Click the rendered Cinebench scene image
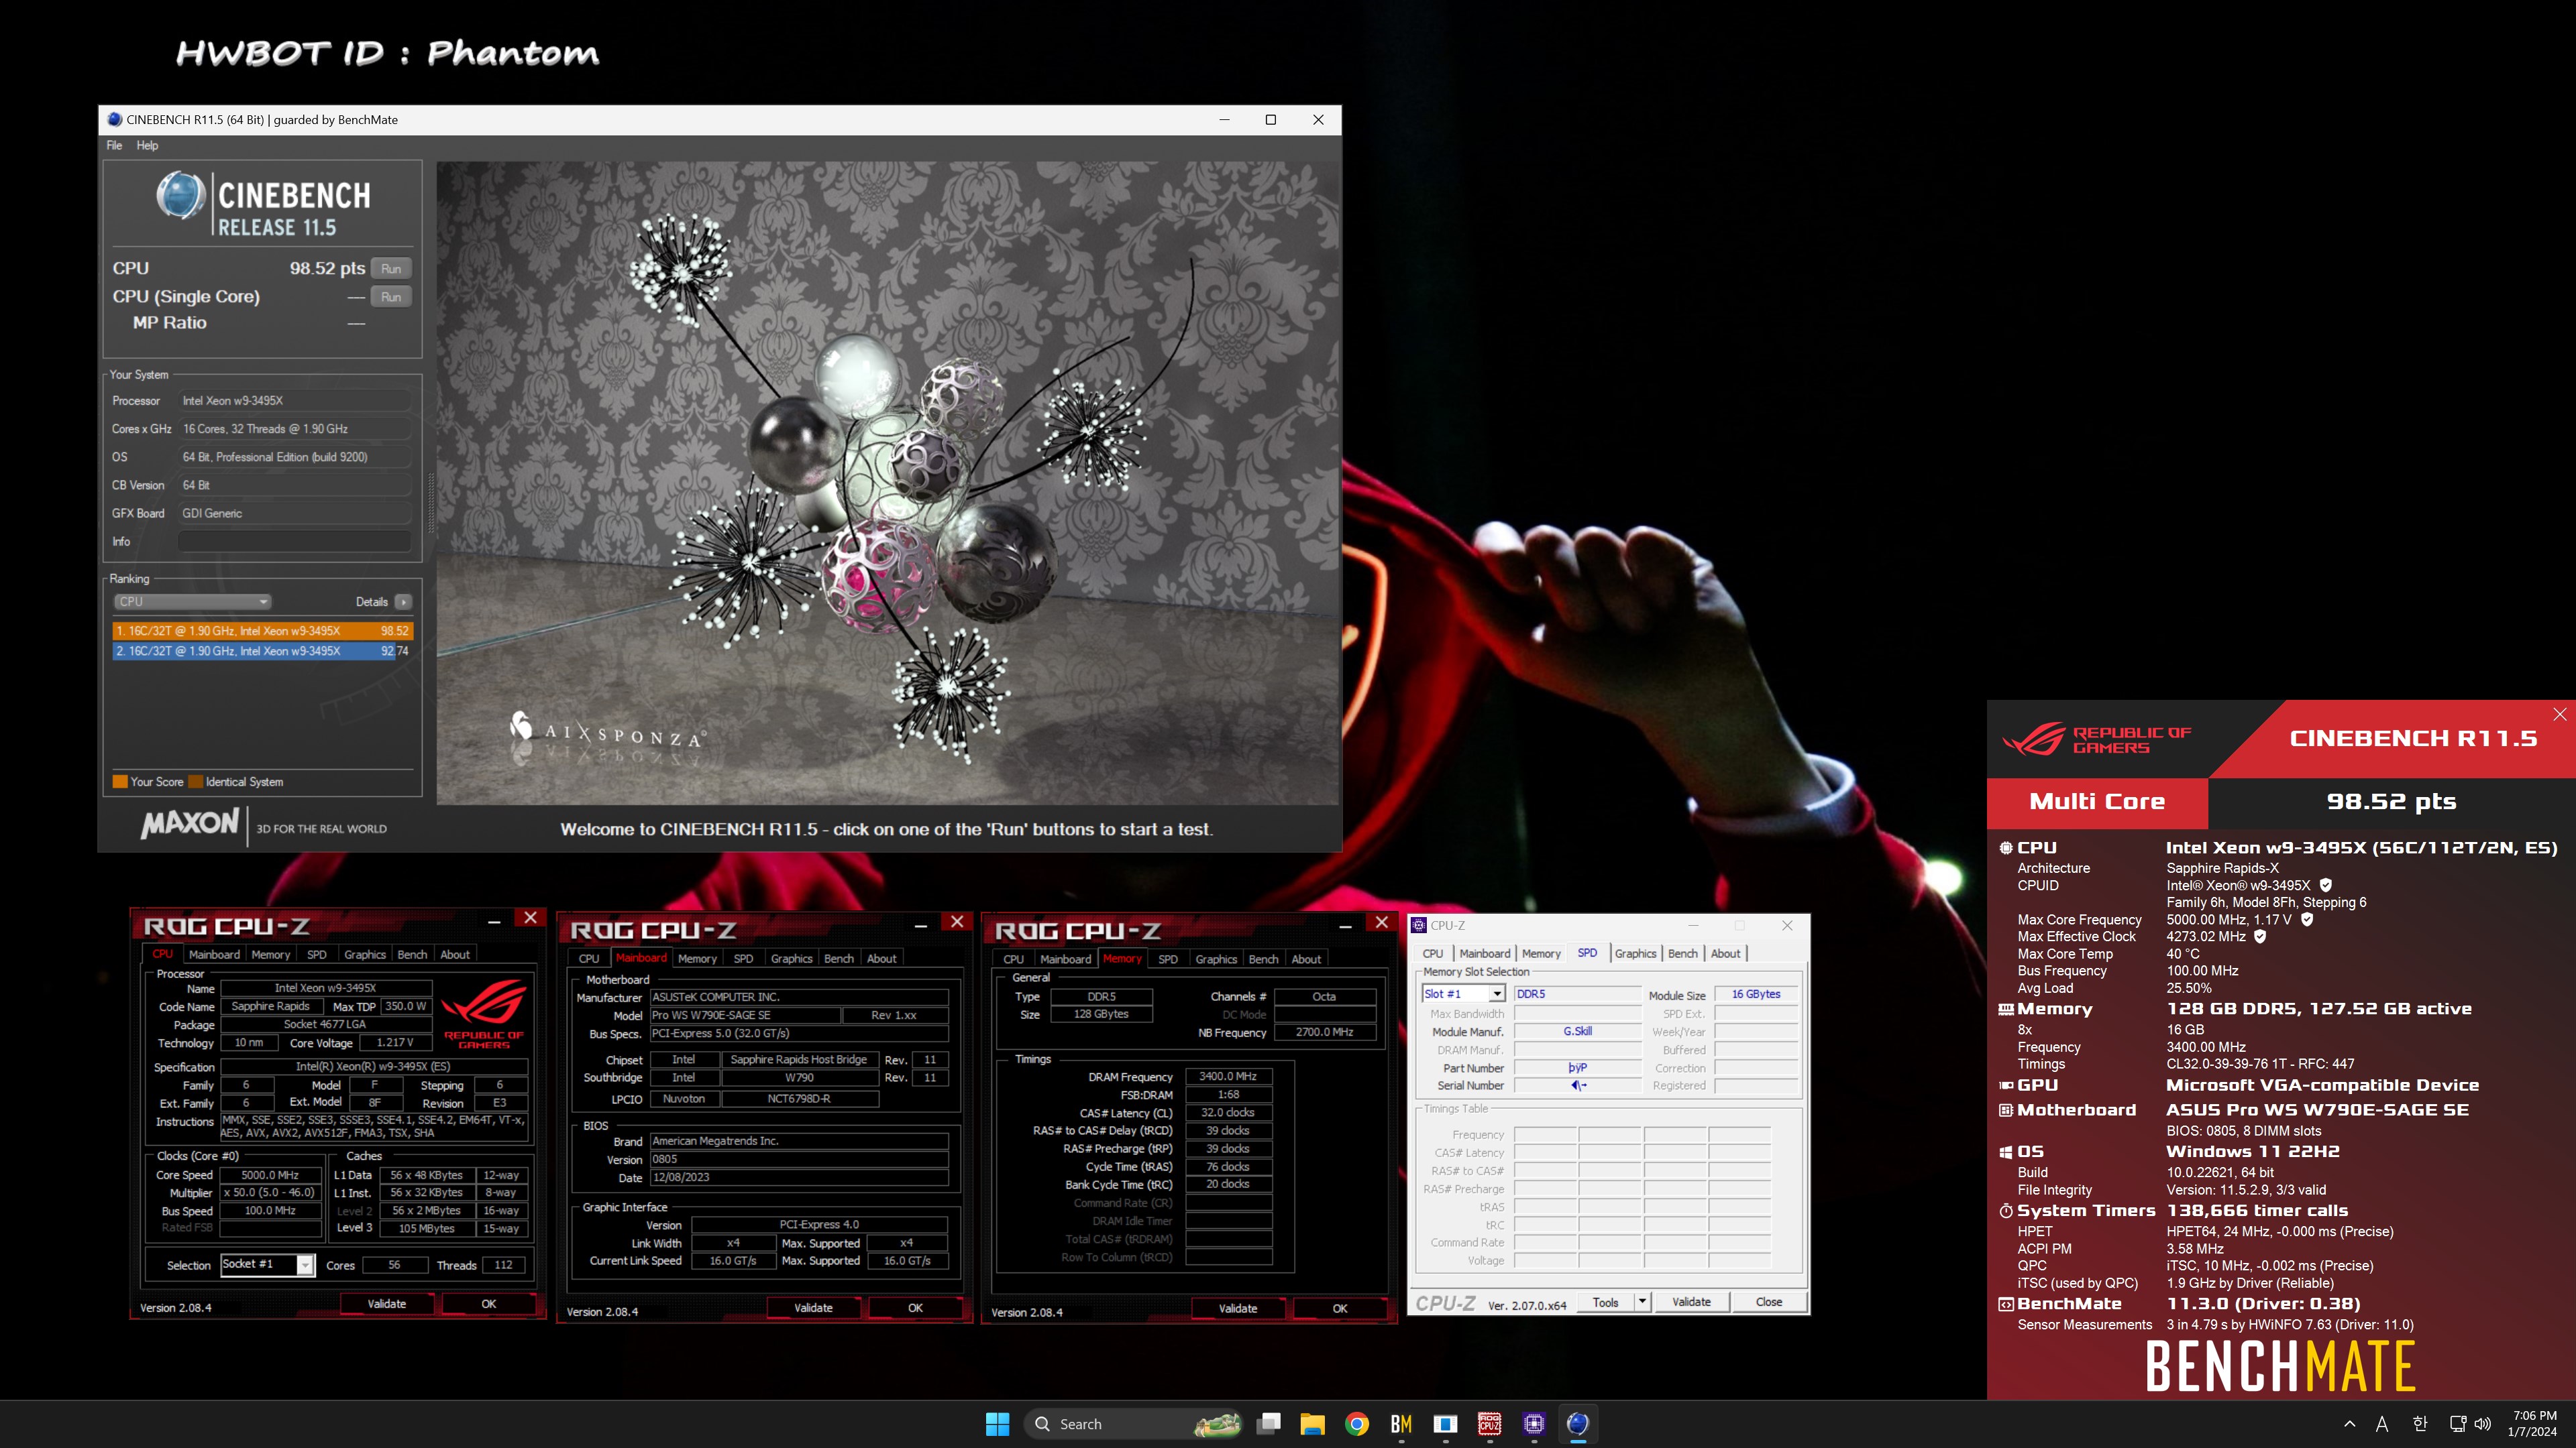 [887, 483]
